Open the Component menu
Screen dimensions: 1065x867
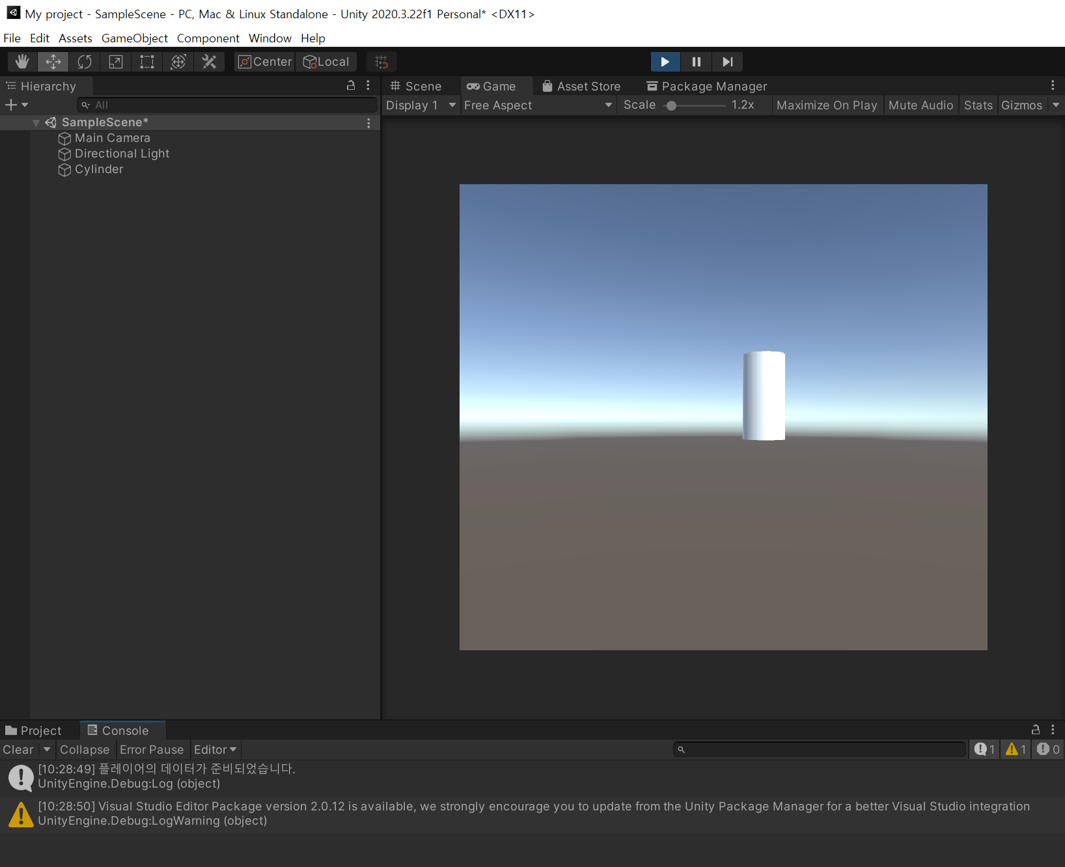coord(208,38)
